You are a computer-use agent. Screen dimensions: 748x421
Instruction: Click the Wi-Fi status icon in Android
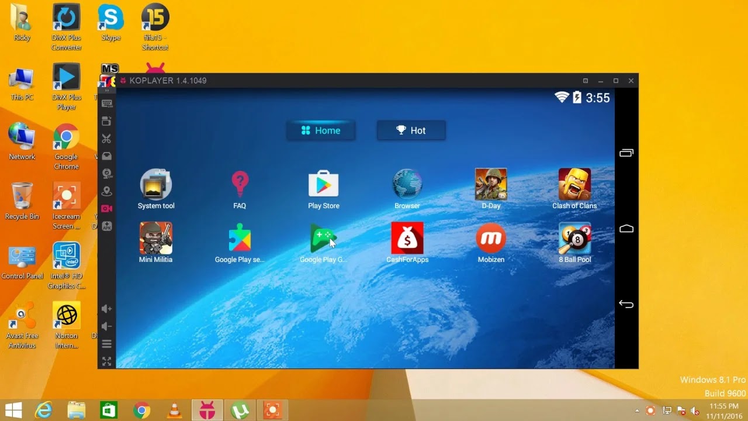(x=562, y=98)
